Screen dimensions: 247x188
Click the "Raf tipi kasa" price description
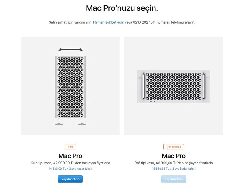pyautogui.click(x=174, y=163)
